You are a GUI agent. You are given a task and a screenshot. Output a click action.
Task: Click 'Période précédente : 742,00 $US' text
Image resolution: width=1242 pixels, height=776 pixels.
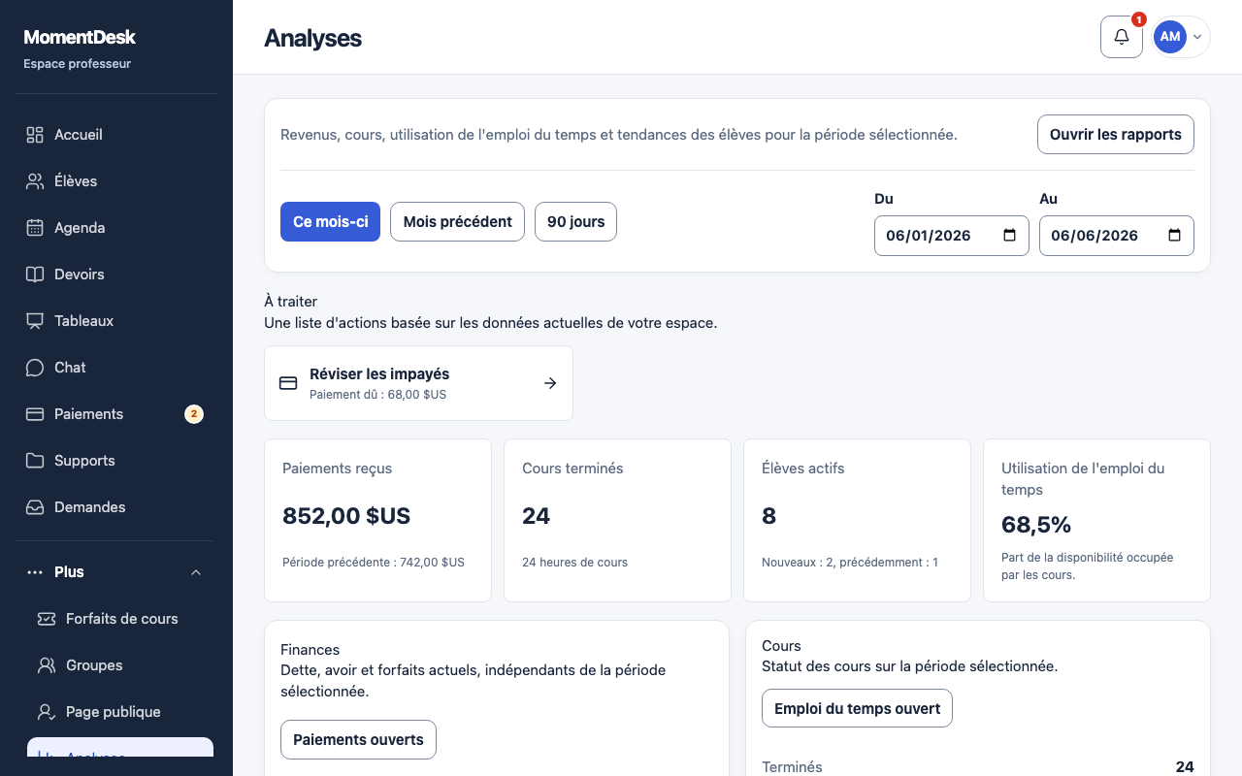click(374, 563)
